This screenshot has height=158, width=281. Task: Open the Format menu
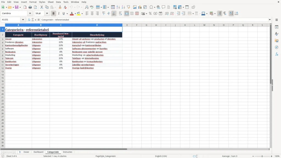click(33, 2)
